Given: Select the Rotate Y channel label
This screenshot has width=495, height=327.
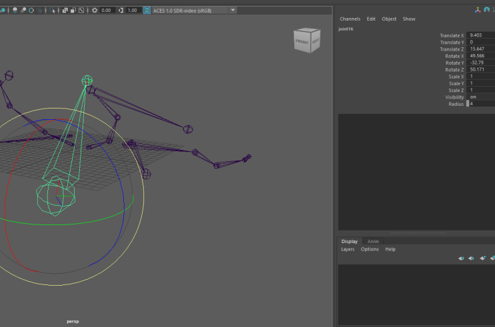Looking at the screenshot, I should coord(454,63).
